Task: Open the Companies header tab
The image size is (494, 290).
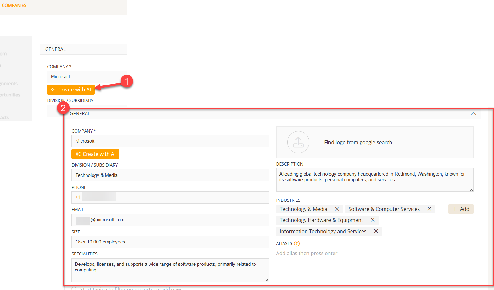Action: coord(14,5)
